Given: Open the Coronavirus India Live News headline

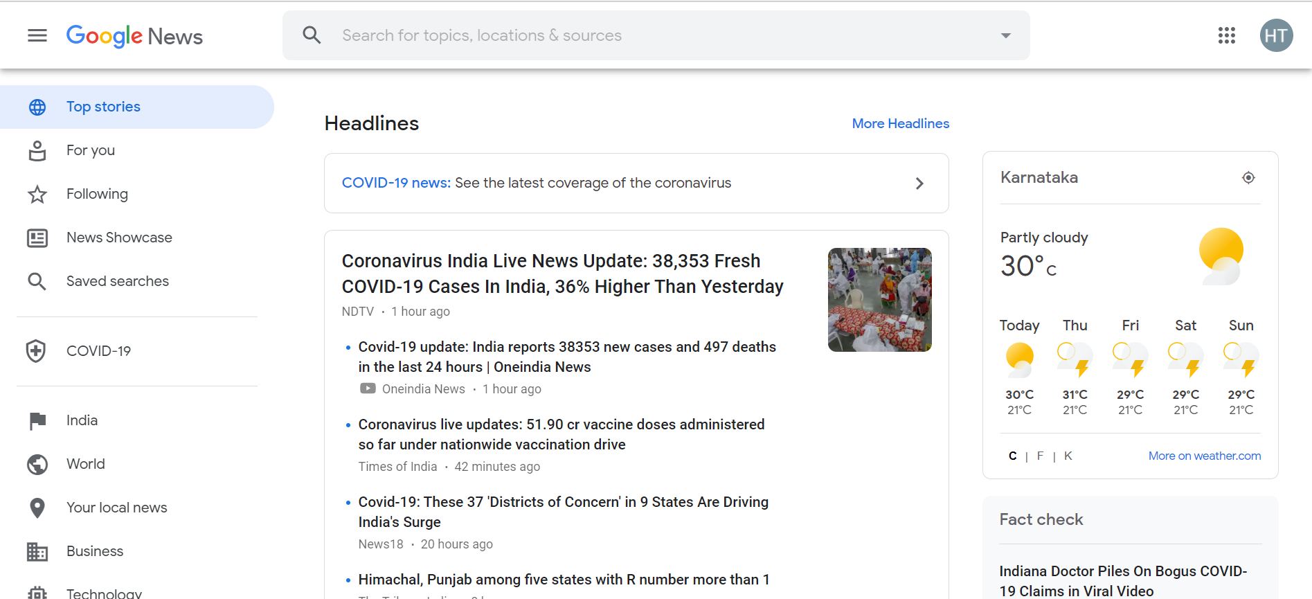Looking at the screenshot, I should pos(563,274).
